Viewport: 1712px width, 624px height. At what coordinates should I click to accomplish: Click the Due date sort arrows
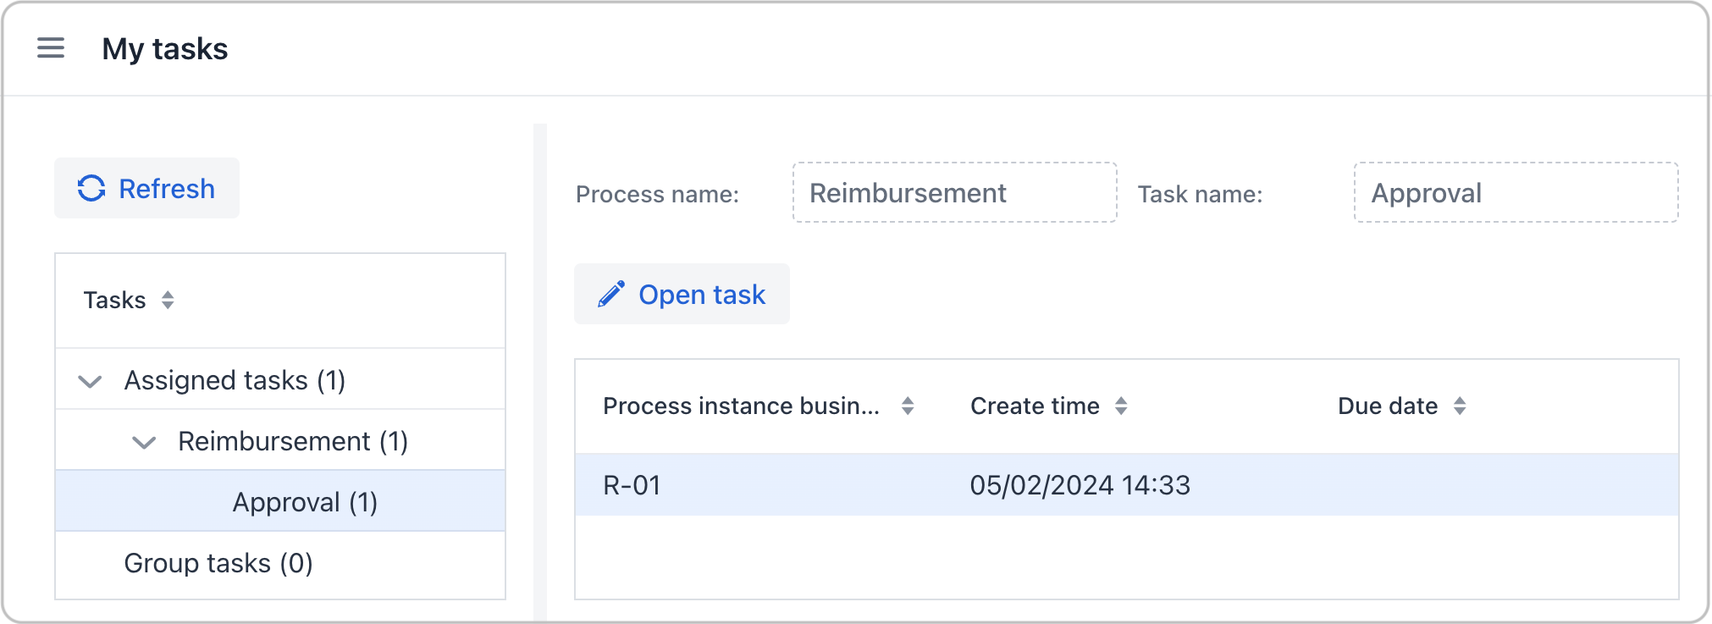tap(1460, 406)
